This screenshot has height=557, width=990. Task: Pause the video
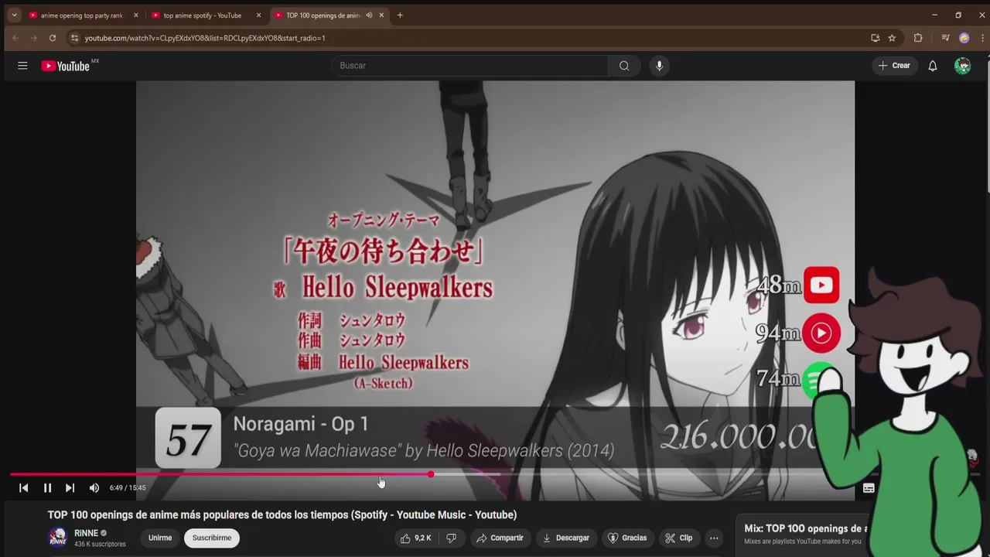(47, 488)
